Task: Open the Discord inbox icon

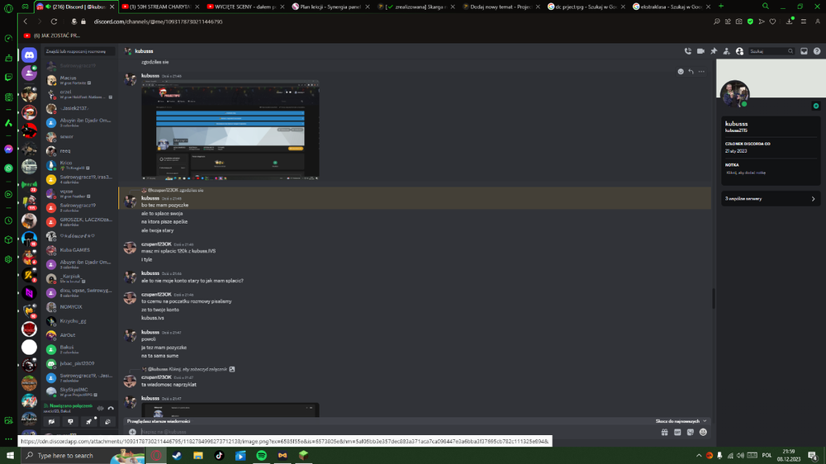Action: pos(804,51)
